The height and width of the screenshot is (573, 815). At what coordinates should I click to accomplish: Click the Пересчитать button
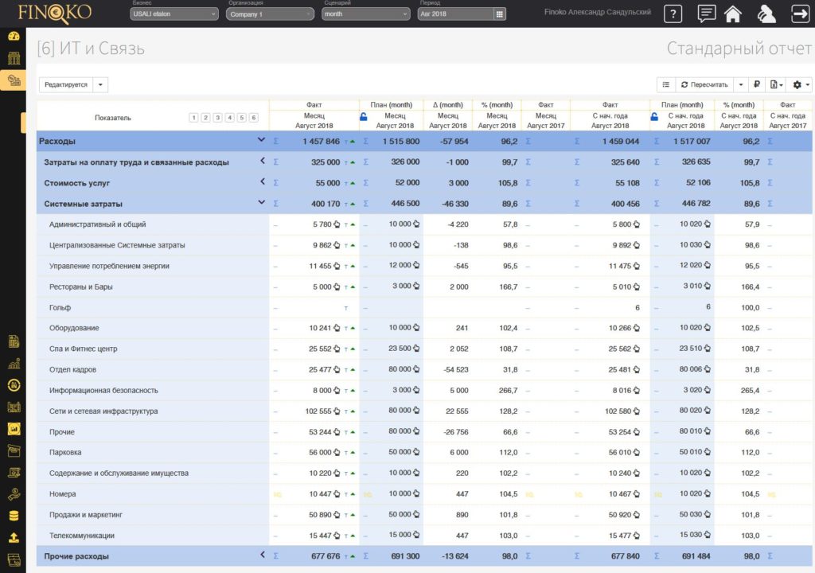(x=703, y=84)
